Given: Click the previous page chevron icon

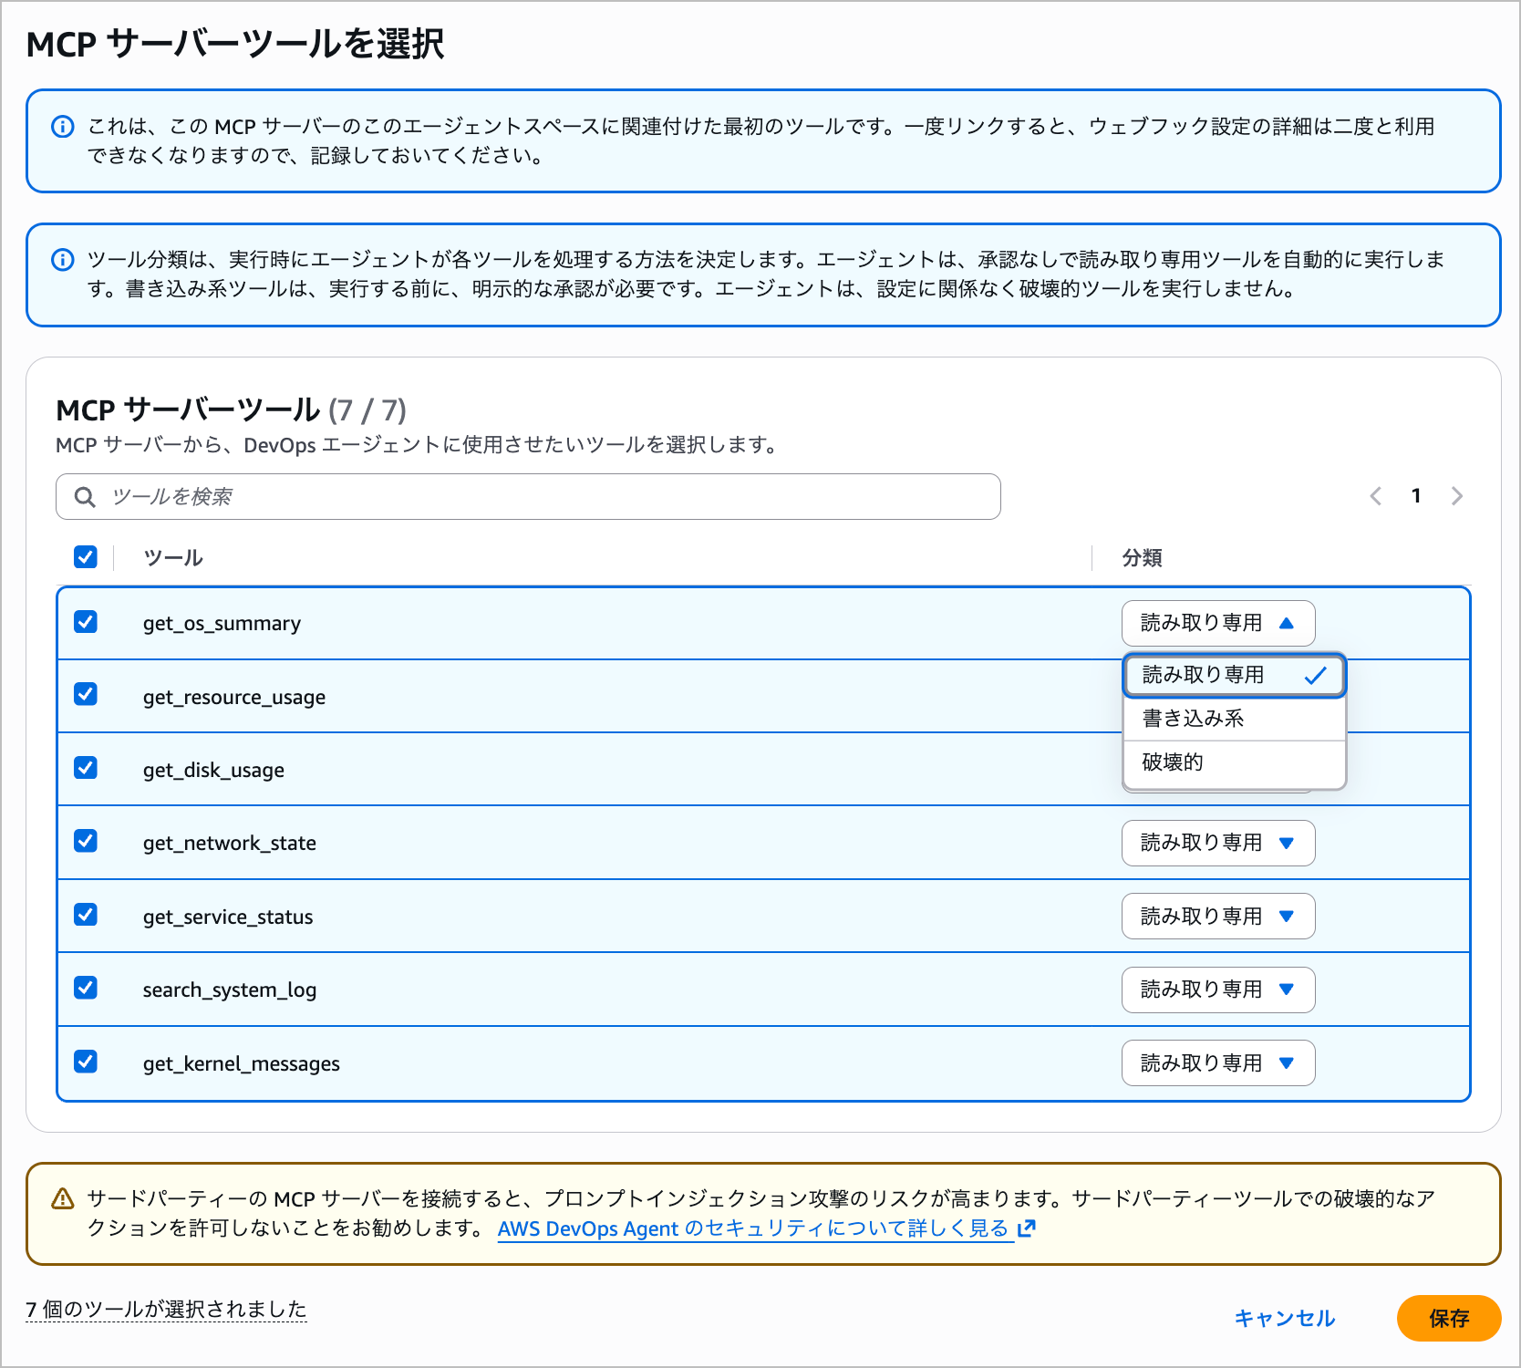Looking at the screenshot, I should [1375, 496].
